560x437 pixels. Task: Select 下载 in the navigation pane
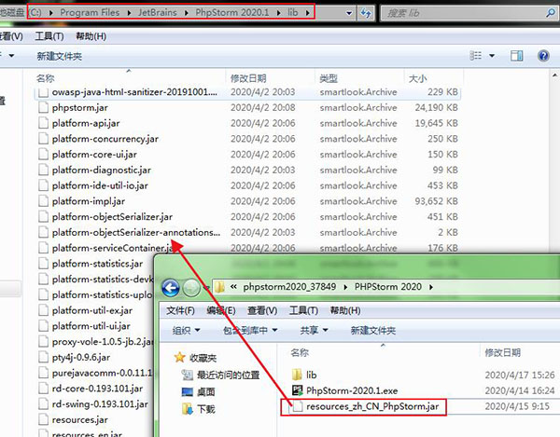(x=198, y=409)
